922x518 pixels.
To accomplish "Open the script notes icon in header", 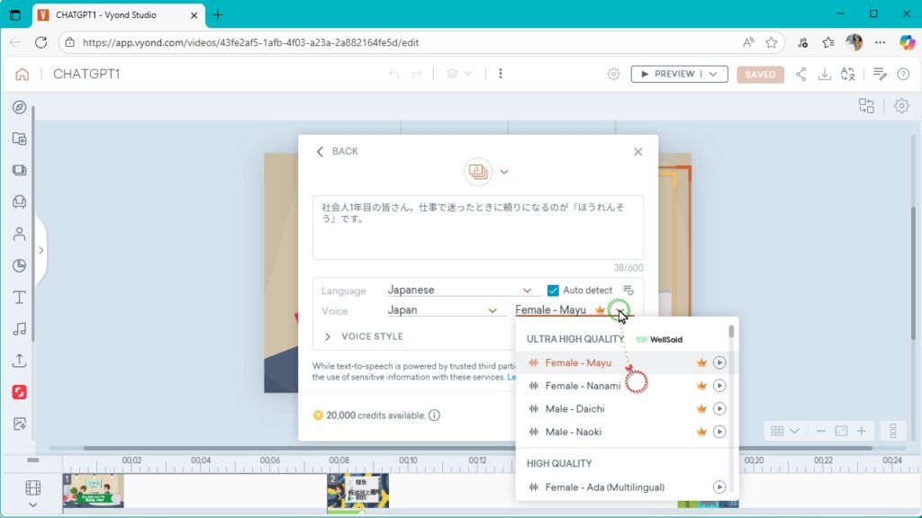I will pos(880,74).
